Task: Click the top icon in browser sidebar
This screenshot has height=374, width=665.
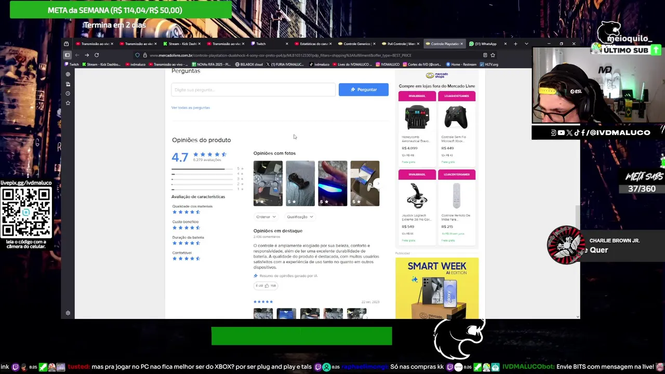Action: [x=68, y=74]
